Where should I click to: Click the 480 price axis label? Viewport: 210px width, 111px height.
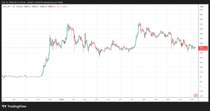click(201, 29)
